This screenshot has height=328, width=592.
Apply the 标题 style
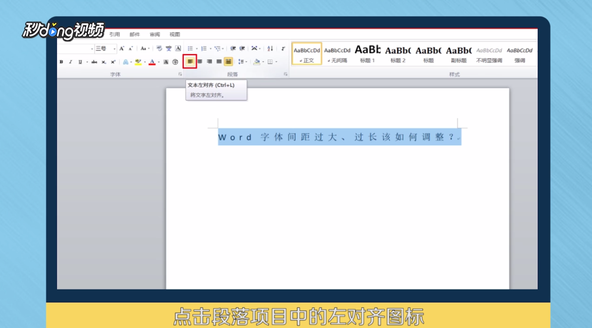428,54
